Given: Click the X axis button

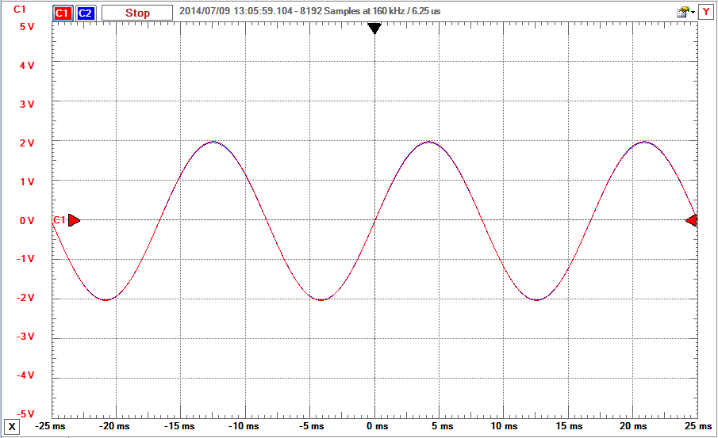Looking at the screenshot, I should (12, 427).
